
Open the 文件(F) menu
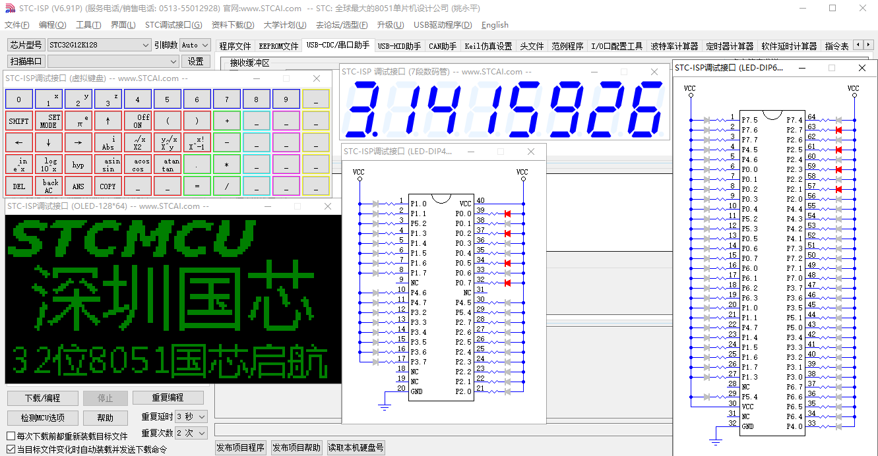[17, 25]
